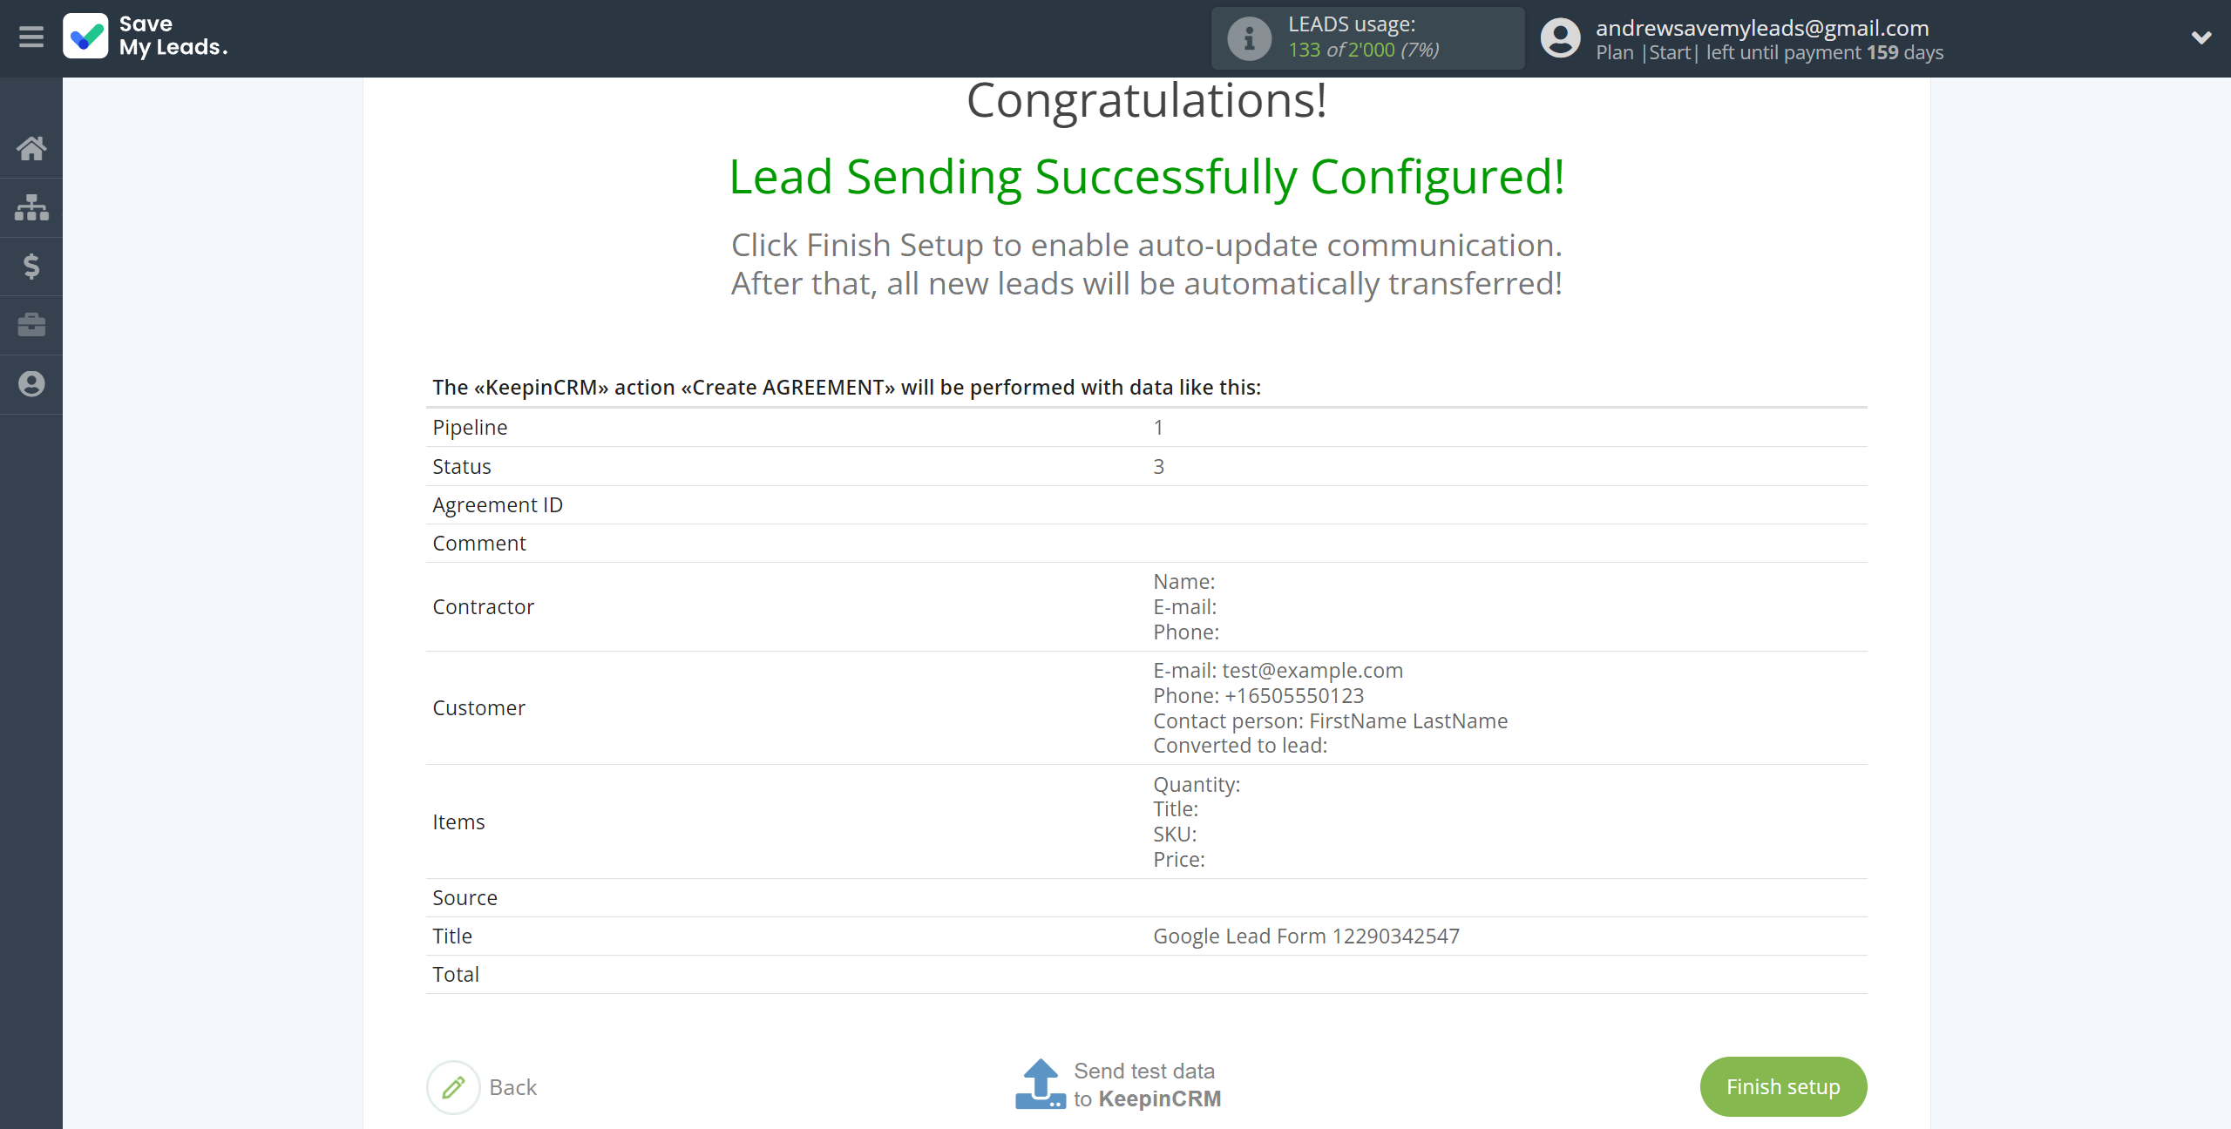Click the Customer test email value

click(x=1312, y=671)
